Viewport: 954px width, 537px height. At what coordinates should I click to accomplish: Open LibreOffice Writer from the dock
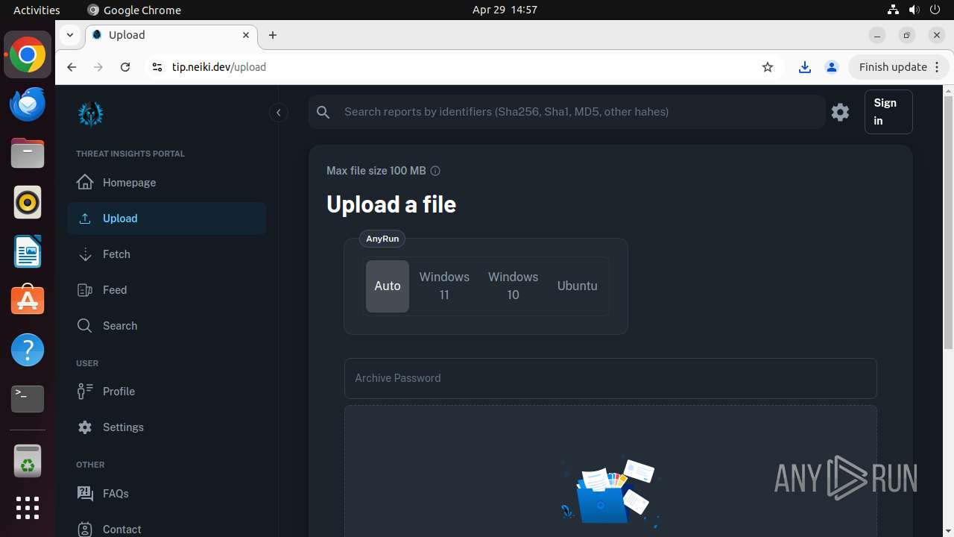[x=28, y=251]
